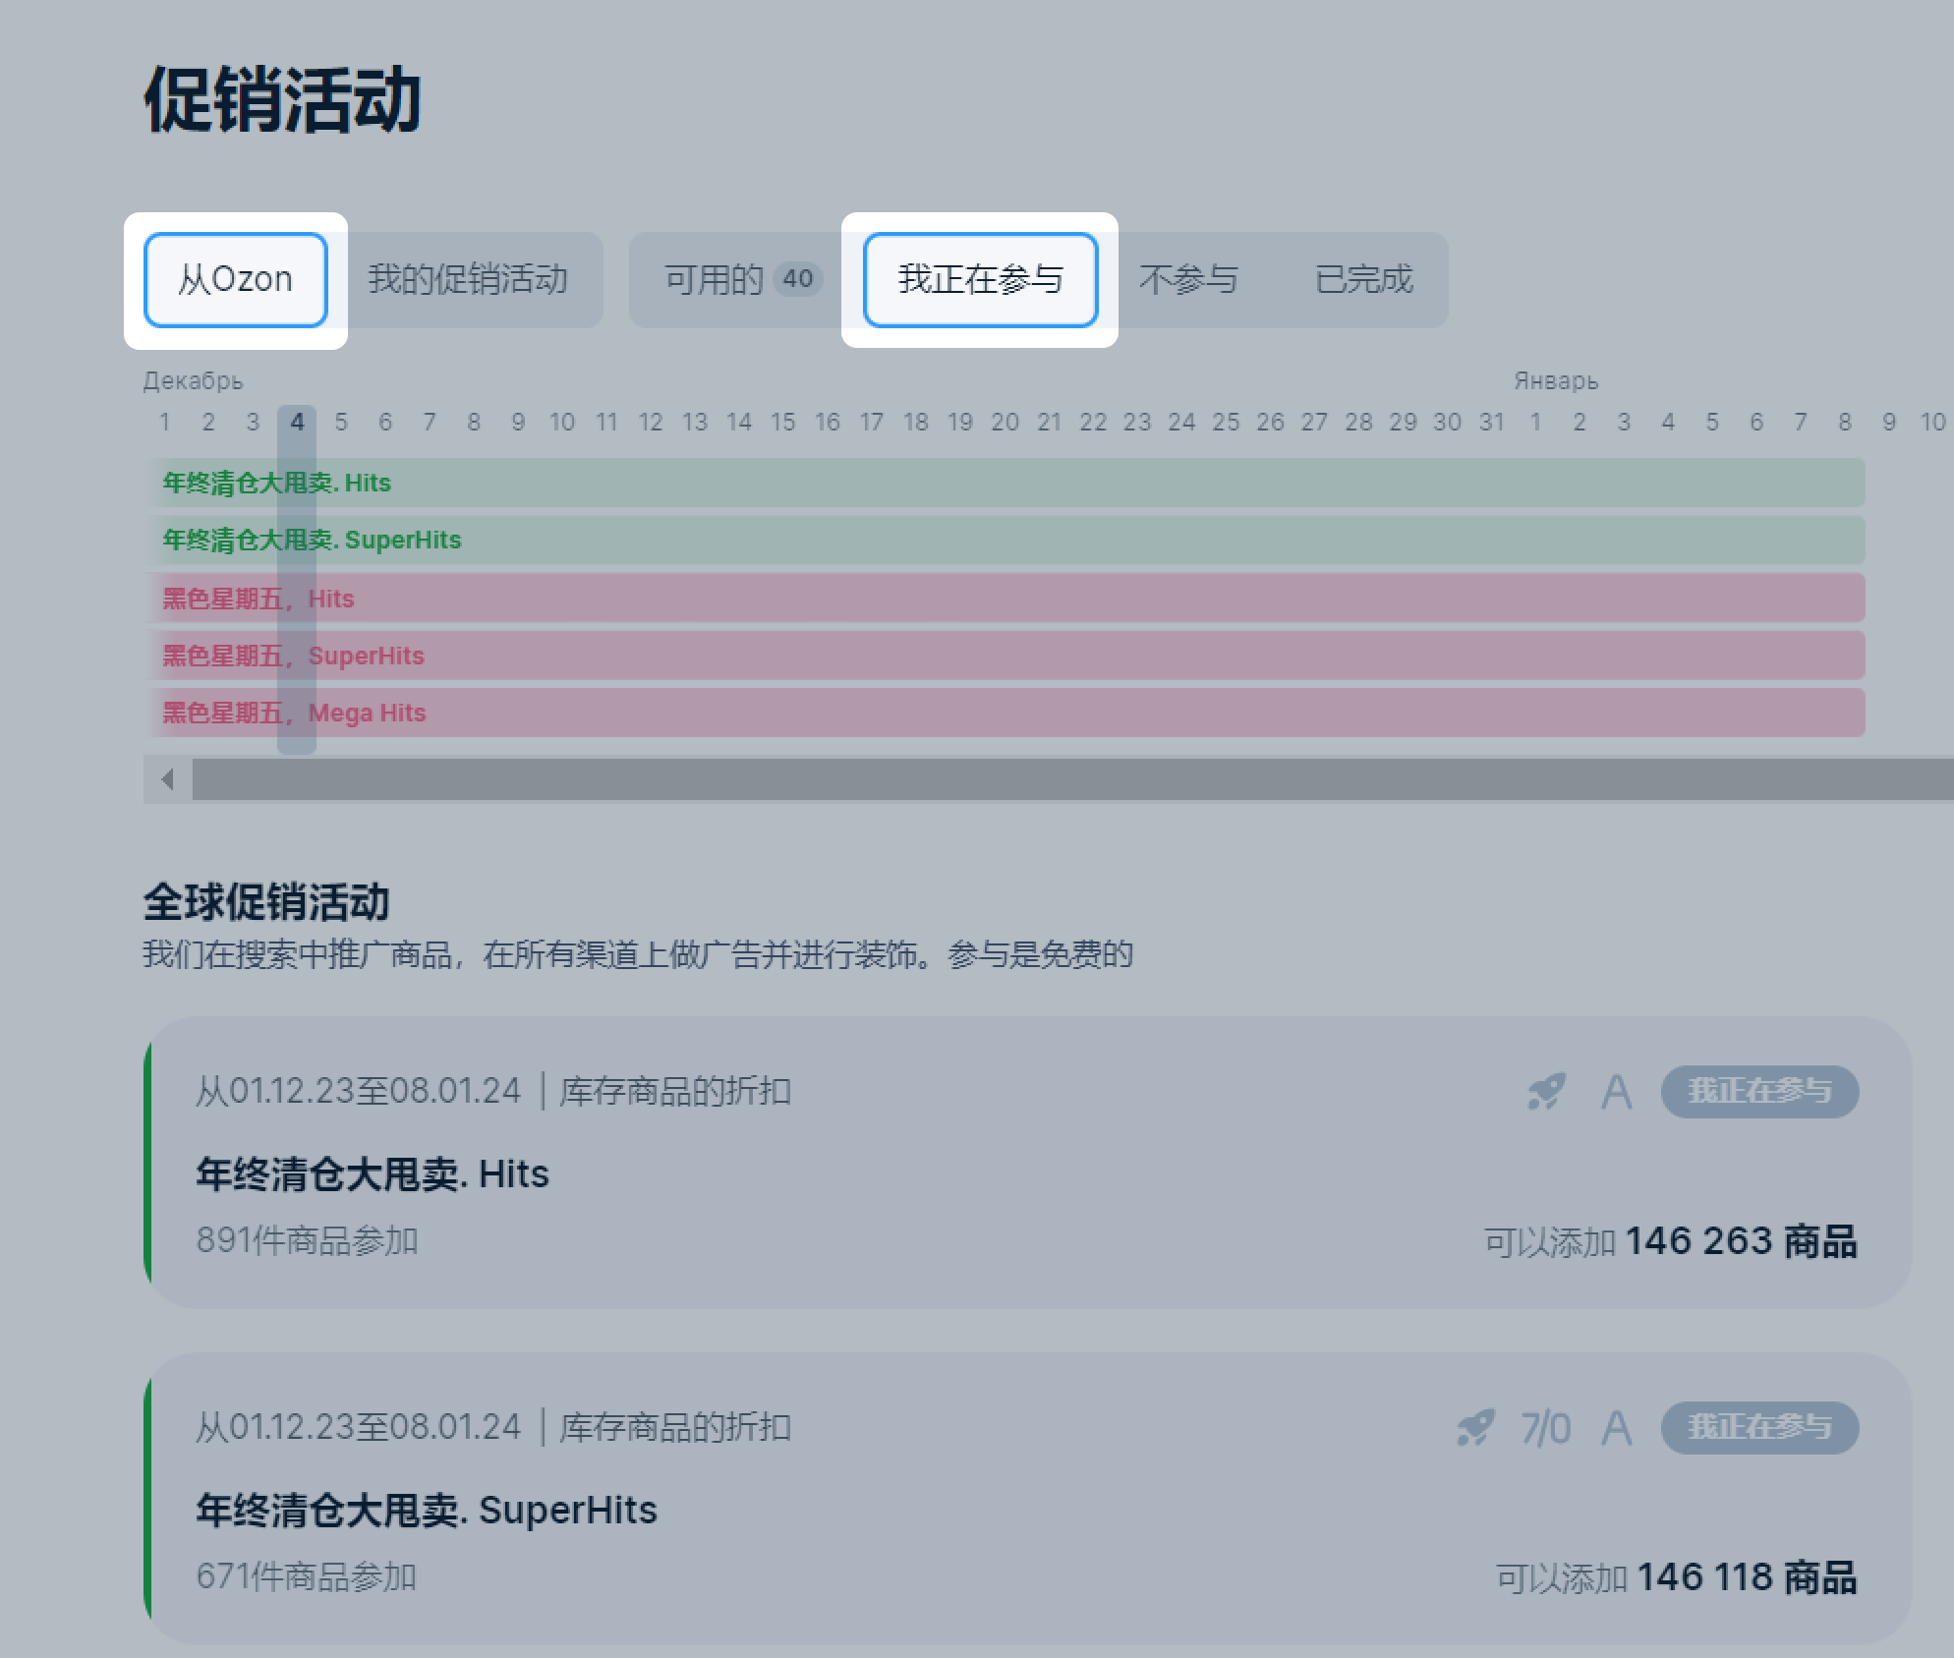Click the 全球促销活动 section heading
The height and width of the screenshot is (1658, 1954).
(x=266, y=902)
